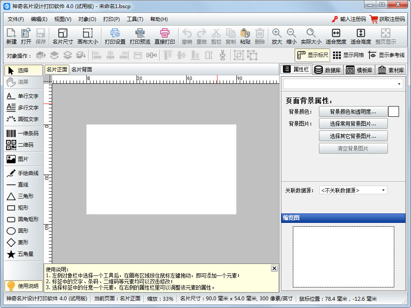Close the 使用说明 instructions panel
Image resolution: width=411 pixels, height=308 pixels.
point(274,268)
